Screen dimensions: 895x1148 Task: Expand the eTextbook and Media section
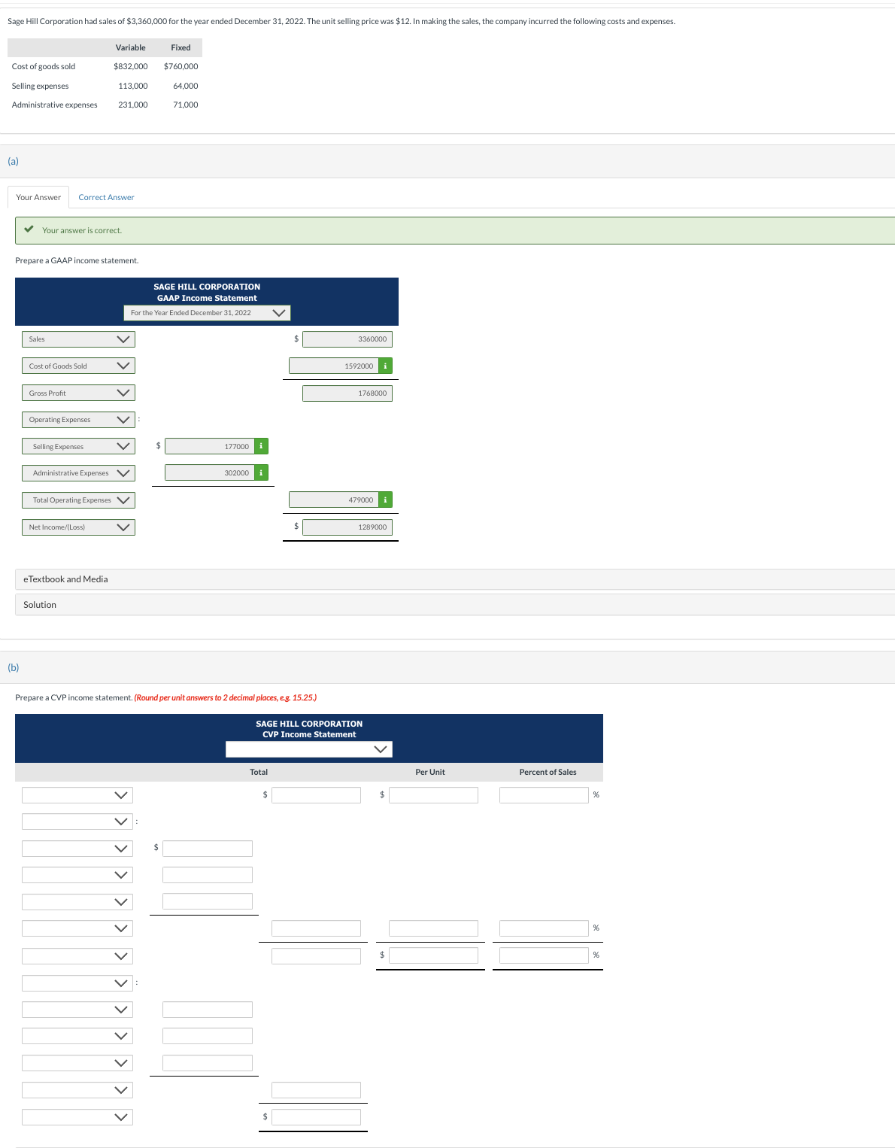pyautogui.click(x=66, y=579)
